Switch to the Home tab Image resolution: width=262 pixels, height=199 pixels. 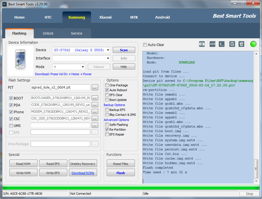point(19,17)
